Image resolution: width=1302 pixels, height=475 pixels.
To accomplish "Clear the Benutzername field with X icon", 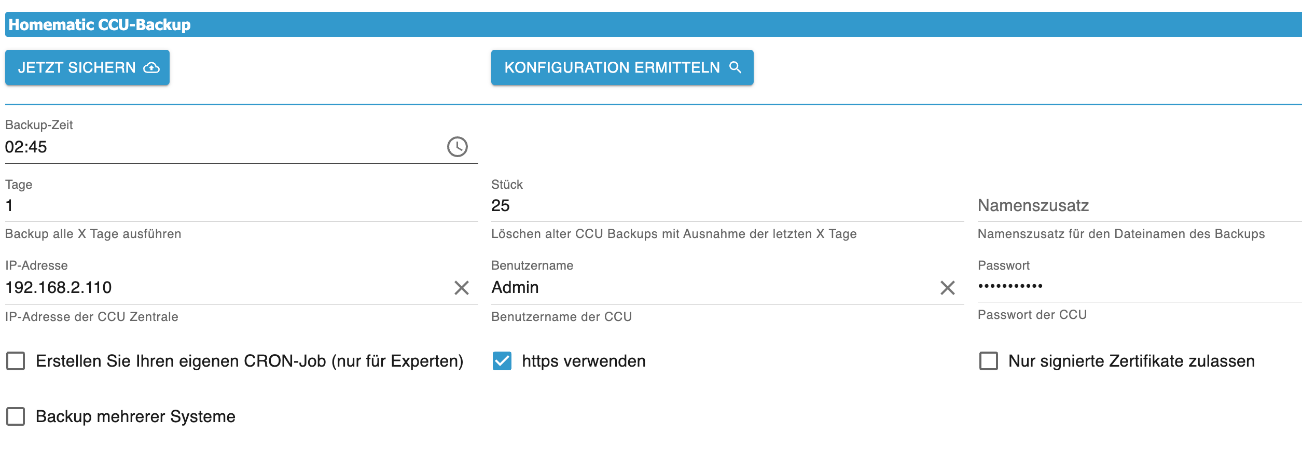I will (x=947, y=288).
